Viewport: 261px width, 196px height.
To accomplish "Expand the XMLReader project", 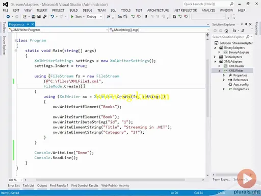I will click(x=219, y=66).
